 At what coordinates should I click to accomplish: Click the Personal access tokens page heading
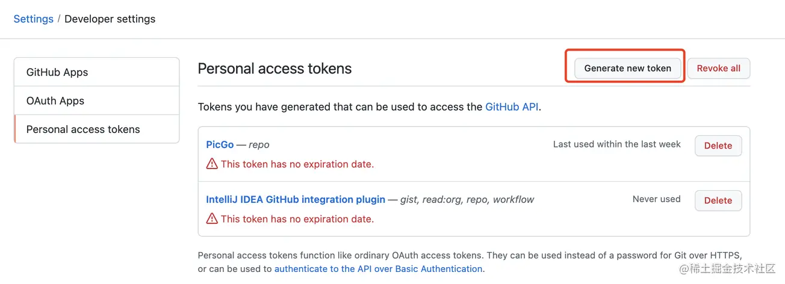(275, 69)
